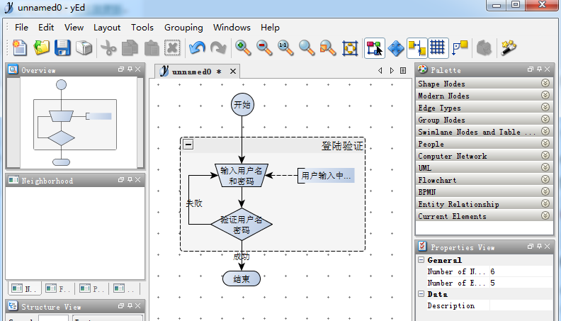The width and height of the screenshot is (561, 321).
Task: Open the Tools menu
Action: [x=142, y=28]
